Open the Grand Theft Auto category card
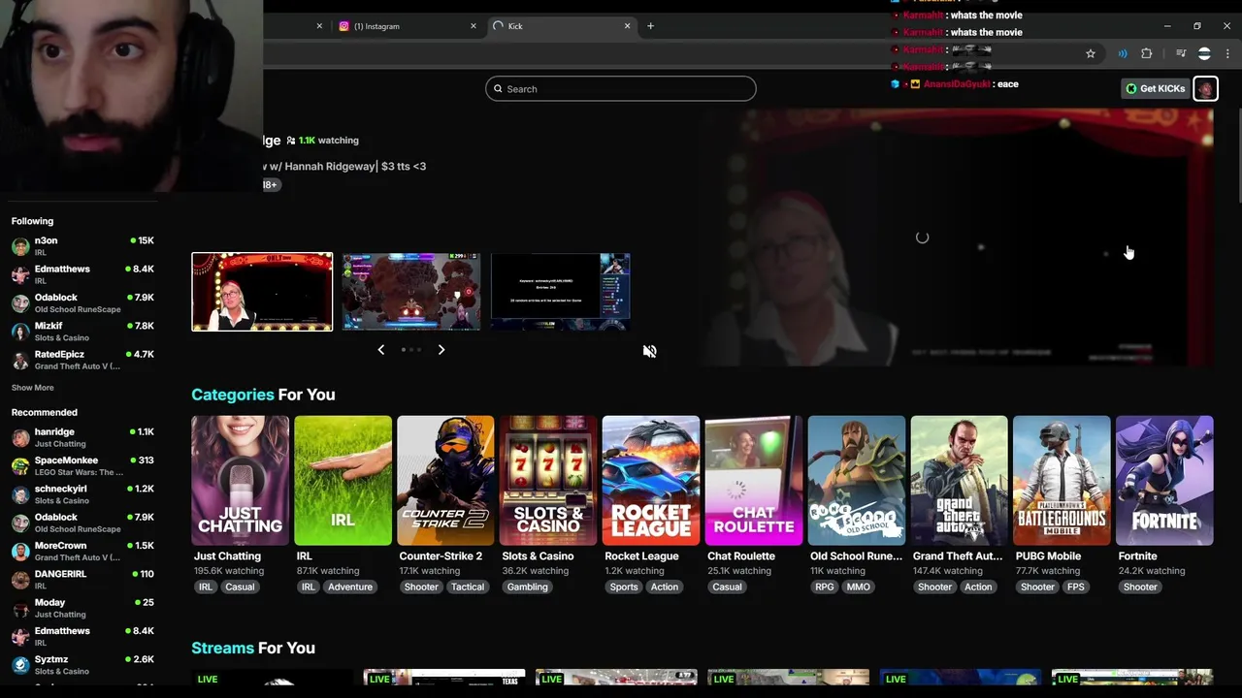1242x698 pixels. [x=959, y=480]
